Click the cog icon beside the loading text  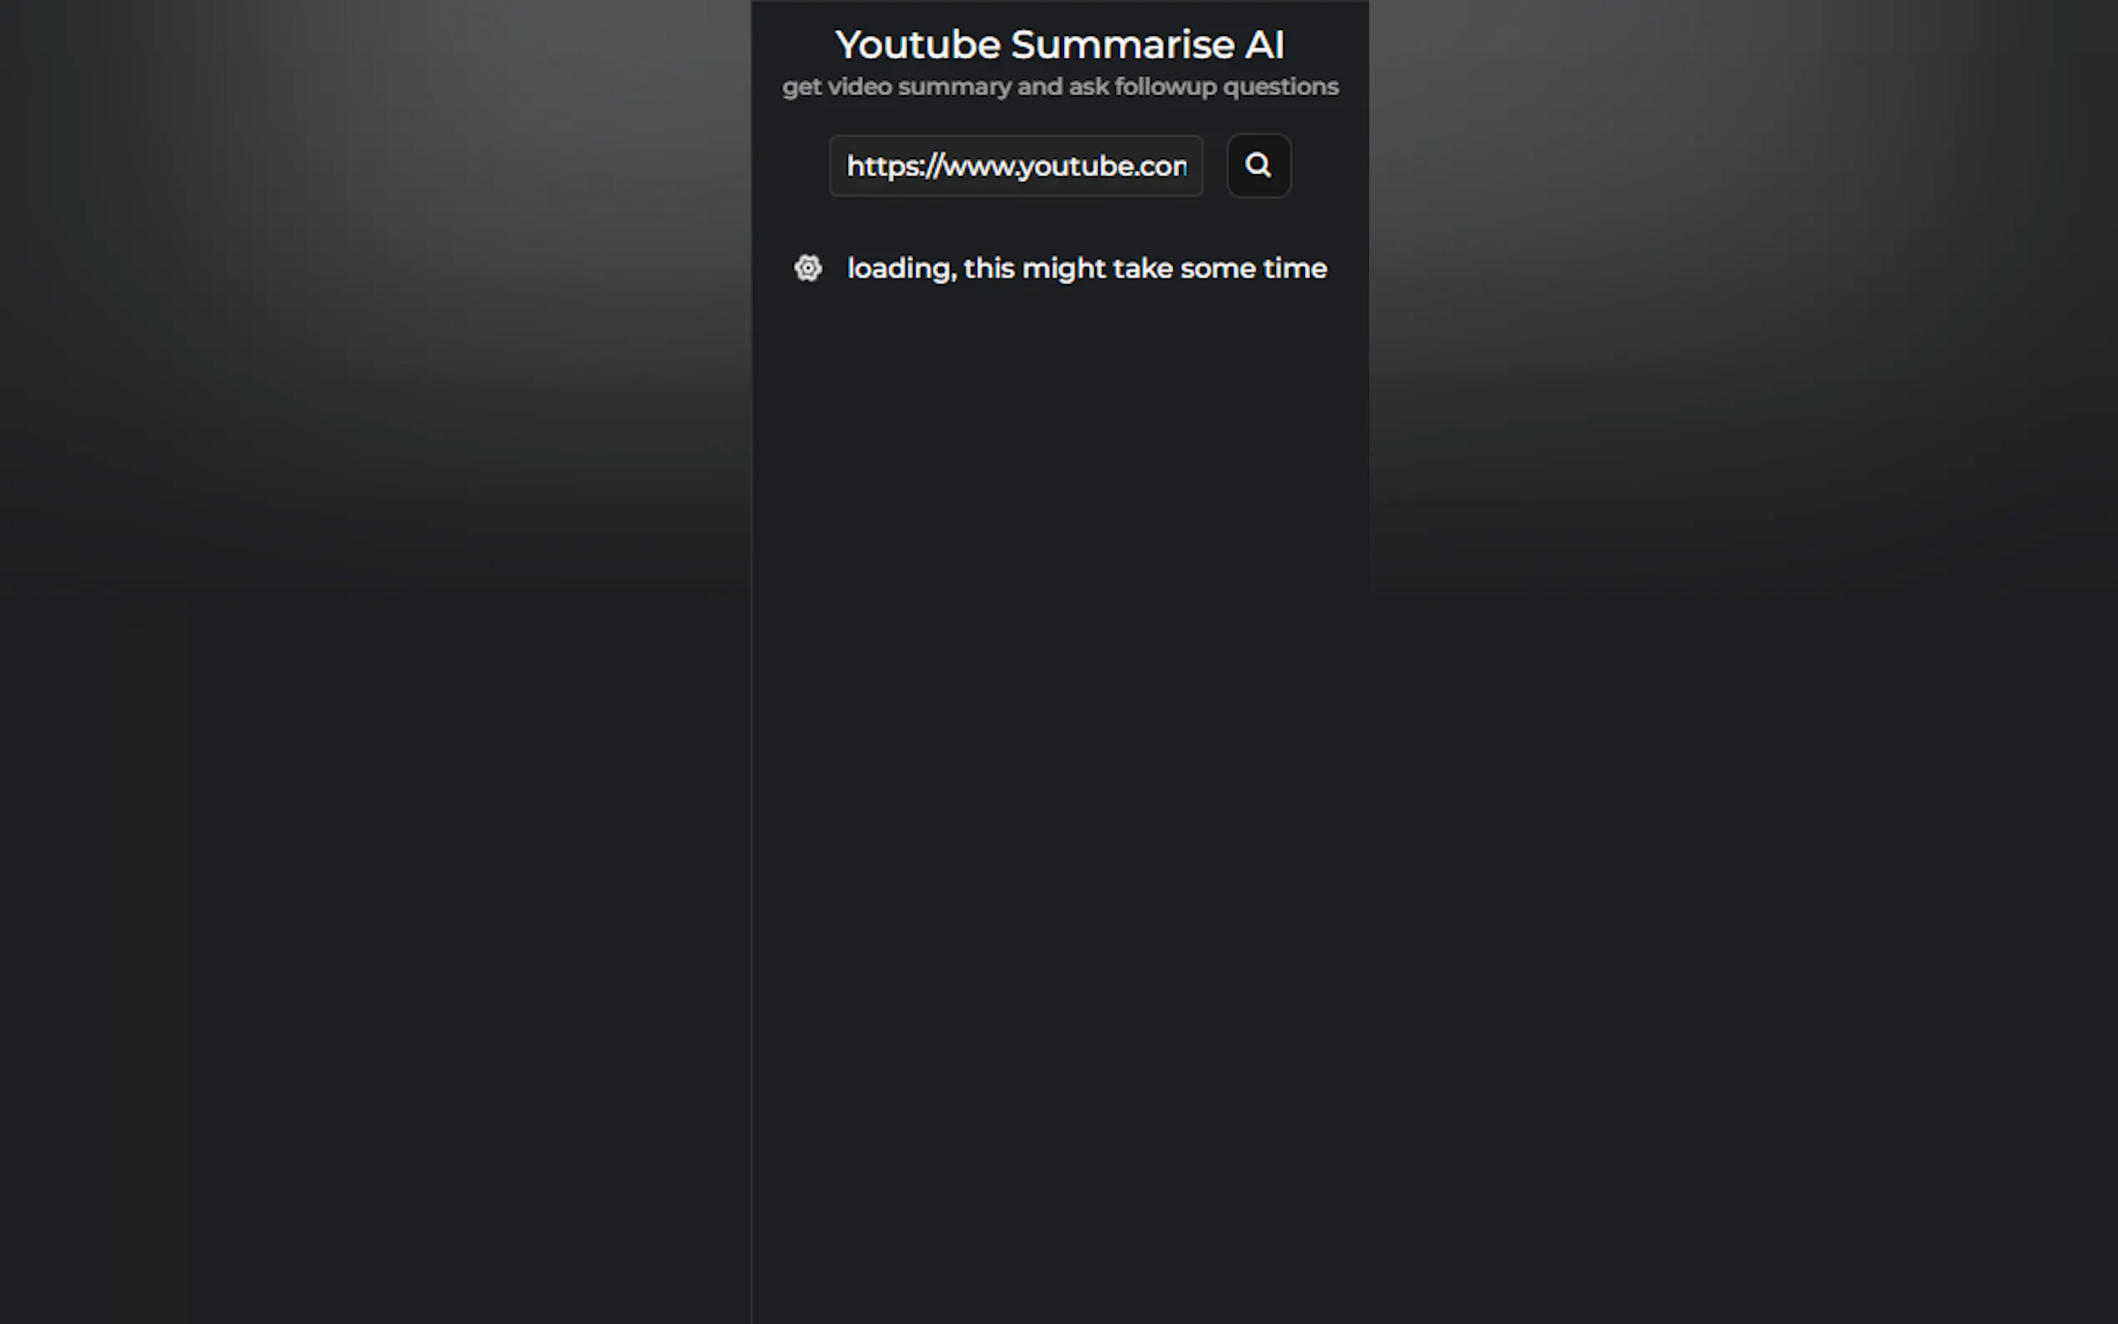click(807, 268)
